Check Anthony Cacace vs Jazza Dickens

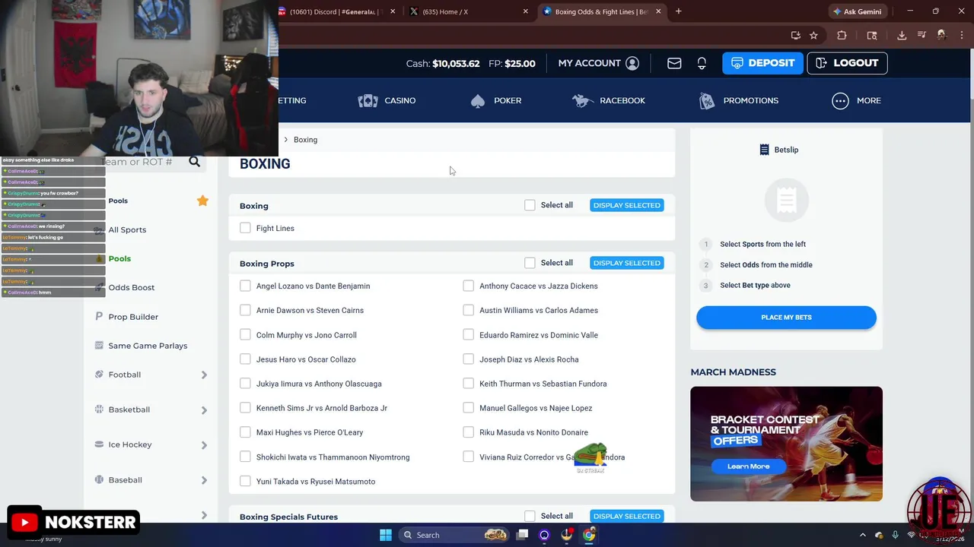(469, 286)
